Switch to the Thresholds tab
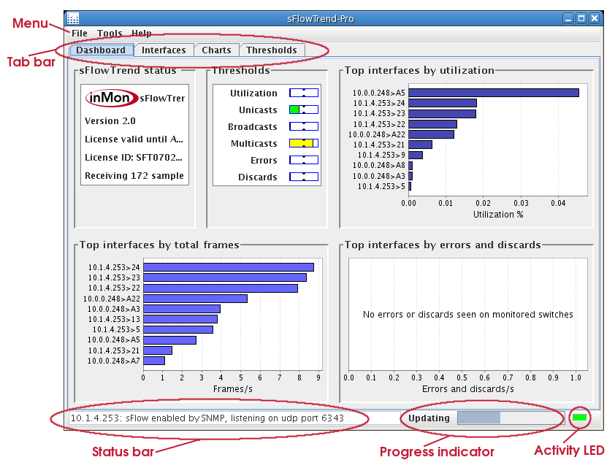This screenshot has height=468, width=615. [272, 50]
